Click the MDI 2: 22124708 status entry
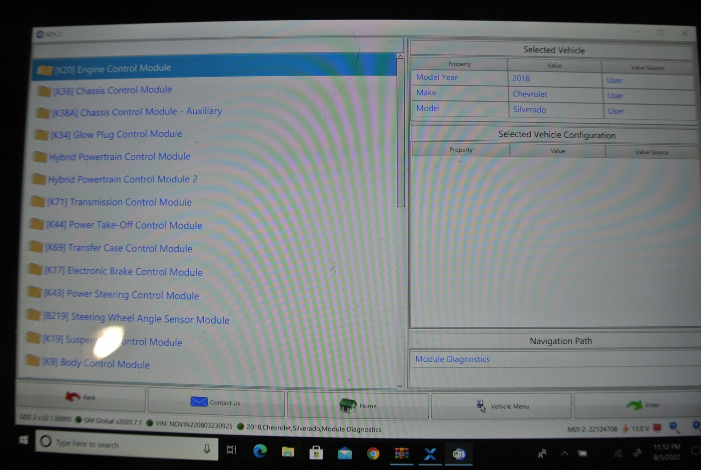This screenshot has height=470, width=701. pyautogui.click(x=592, y=429)
